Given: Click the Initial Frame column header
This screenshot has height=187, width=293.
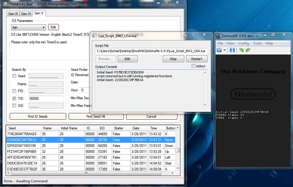Looking at the screenshot, I should (x=72, y=128).
